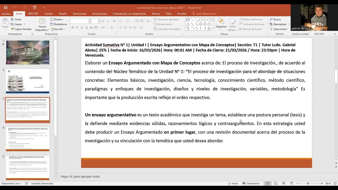Image resolution: width=338 pixels, height=190 pixels.
Task: Click Español (Venezuela) language indicator
Action: [x=42, y=183]
